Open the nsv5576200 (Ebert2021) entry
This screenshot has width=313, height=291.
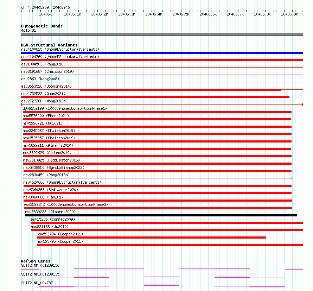pos(46,116)
